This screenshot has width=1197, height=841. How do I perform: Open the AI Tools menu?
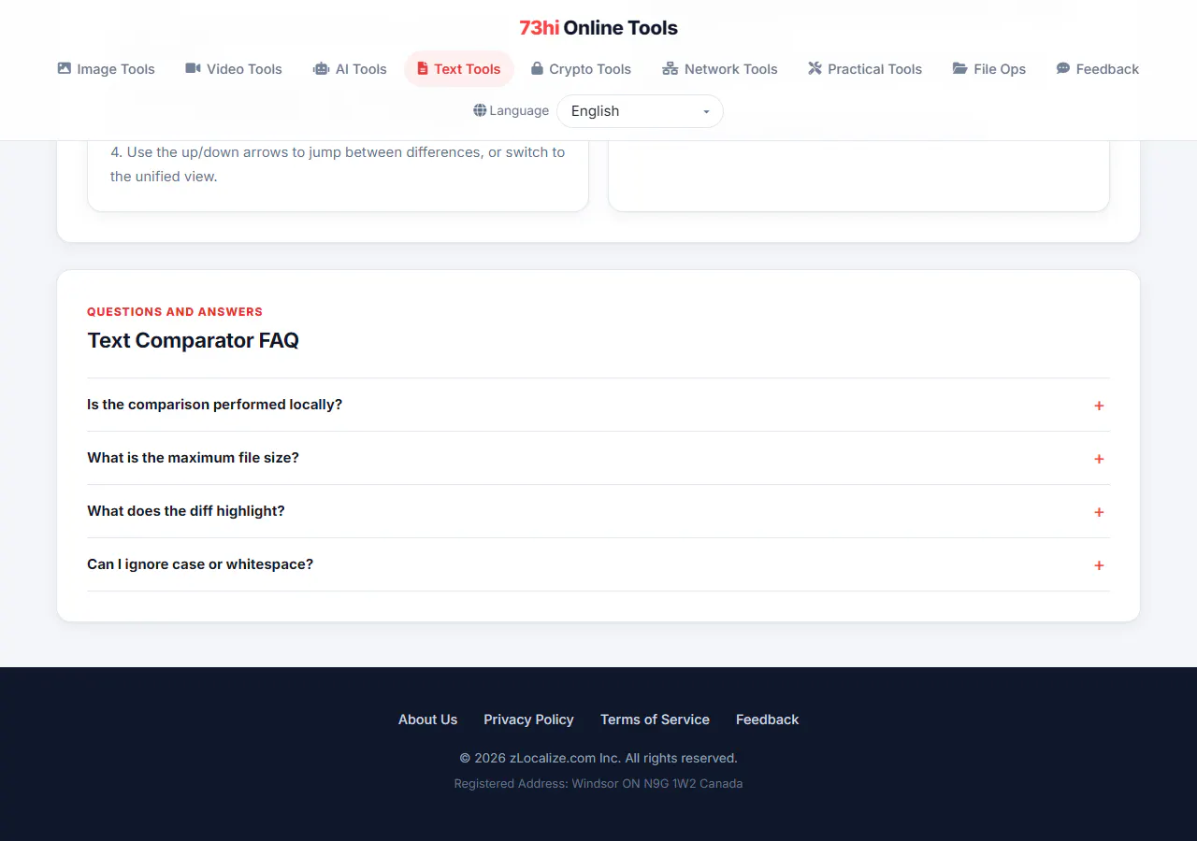pyautogui.click(x=350, y=69)
